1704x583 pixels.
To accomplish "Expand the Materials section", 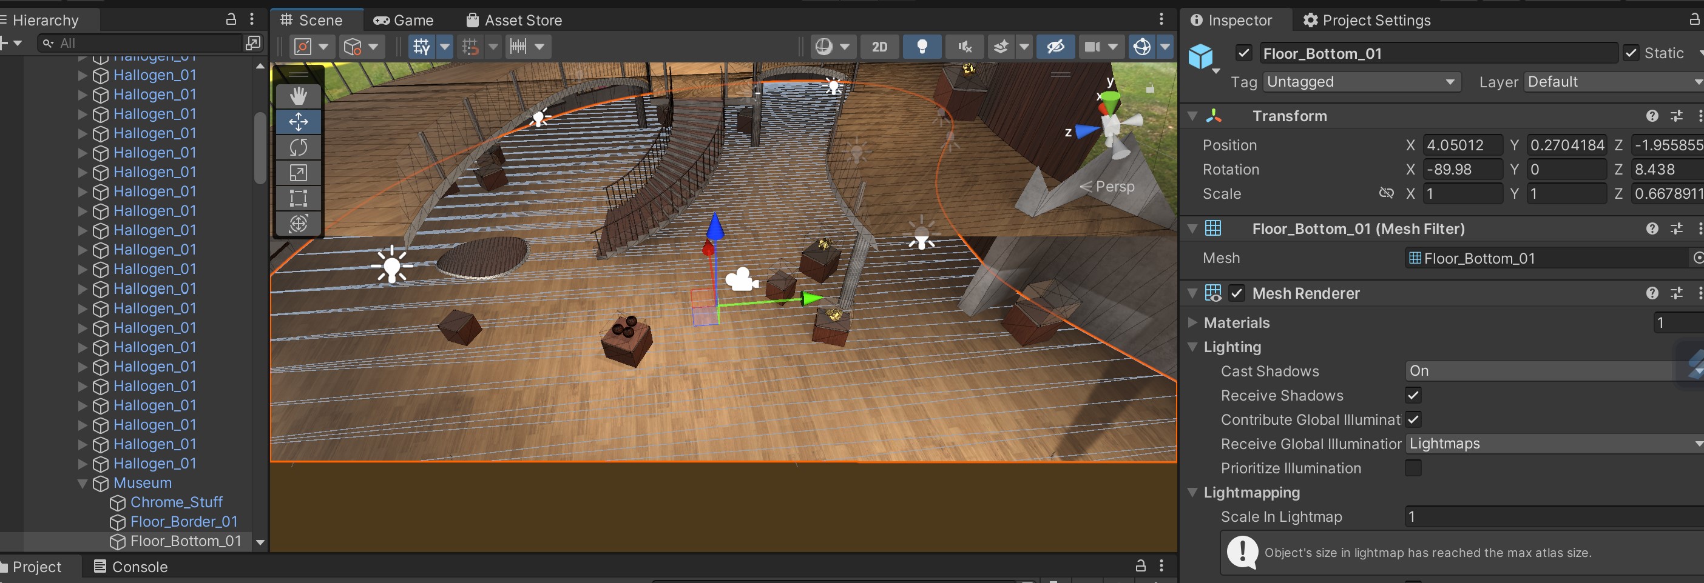I will pyautogui.click(x=1192, y=323).
